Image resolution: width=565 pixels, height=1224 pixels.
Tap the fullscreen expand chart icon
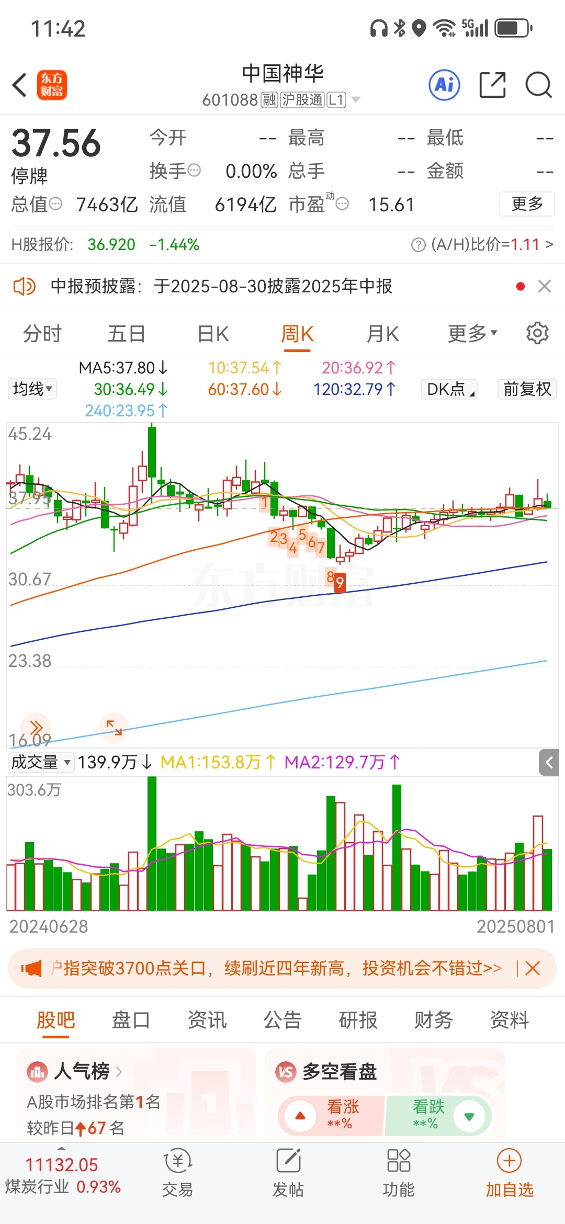pos(114,728)
